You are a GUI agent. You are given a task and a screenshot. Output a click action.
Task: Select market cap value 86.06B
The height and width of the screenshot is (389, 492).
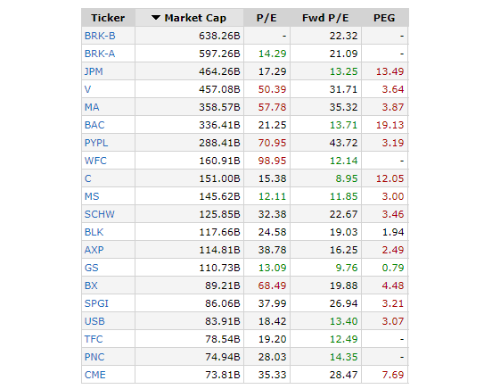223,303
